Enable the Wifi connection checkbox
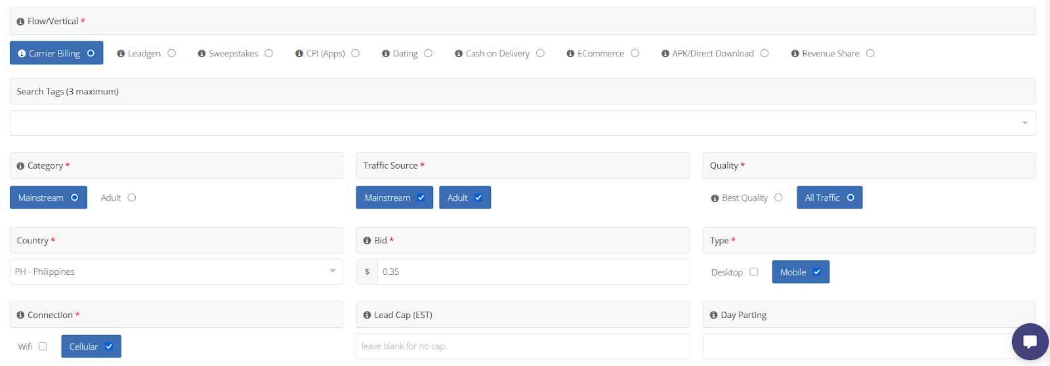This screenshot has height=366, width=1050. point(43,346)
